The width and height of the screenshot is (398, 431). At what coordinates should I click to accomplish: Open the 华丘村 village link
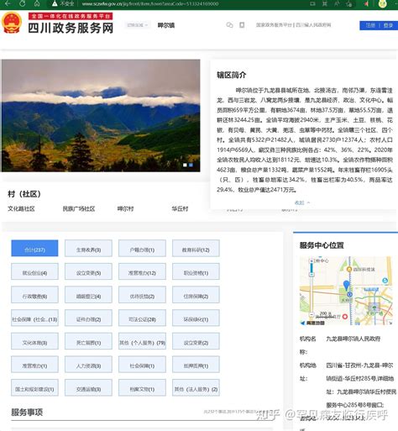180,208
